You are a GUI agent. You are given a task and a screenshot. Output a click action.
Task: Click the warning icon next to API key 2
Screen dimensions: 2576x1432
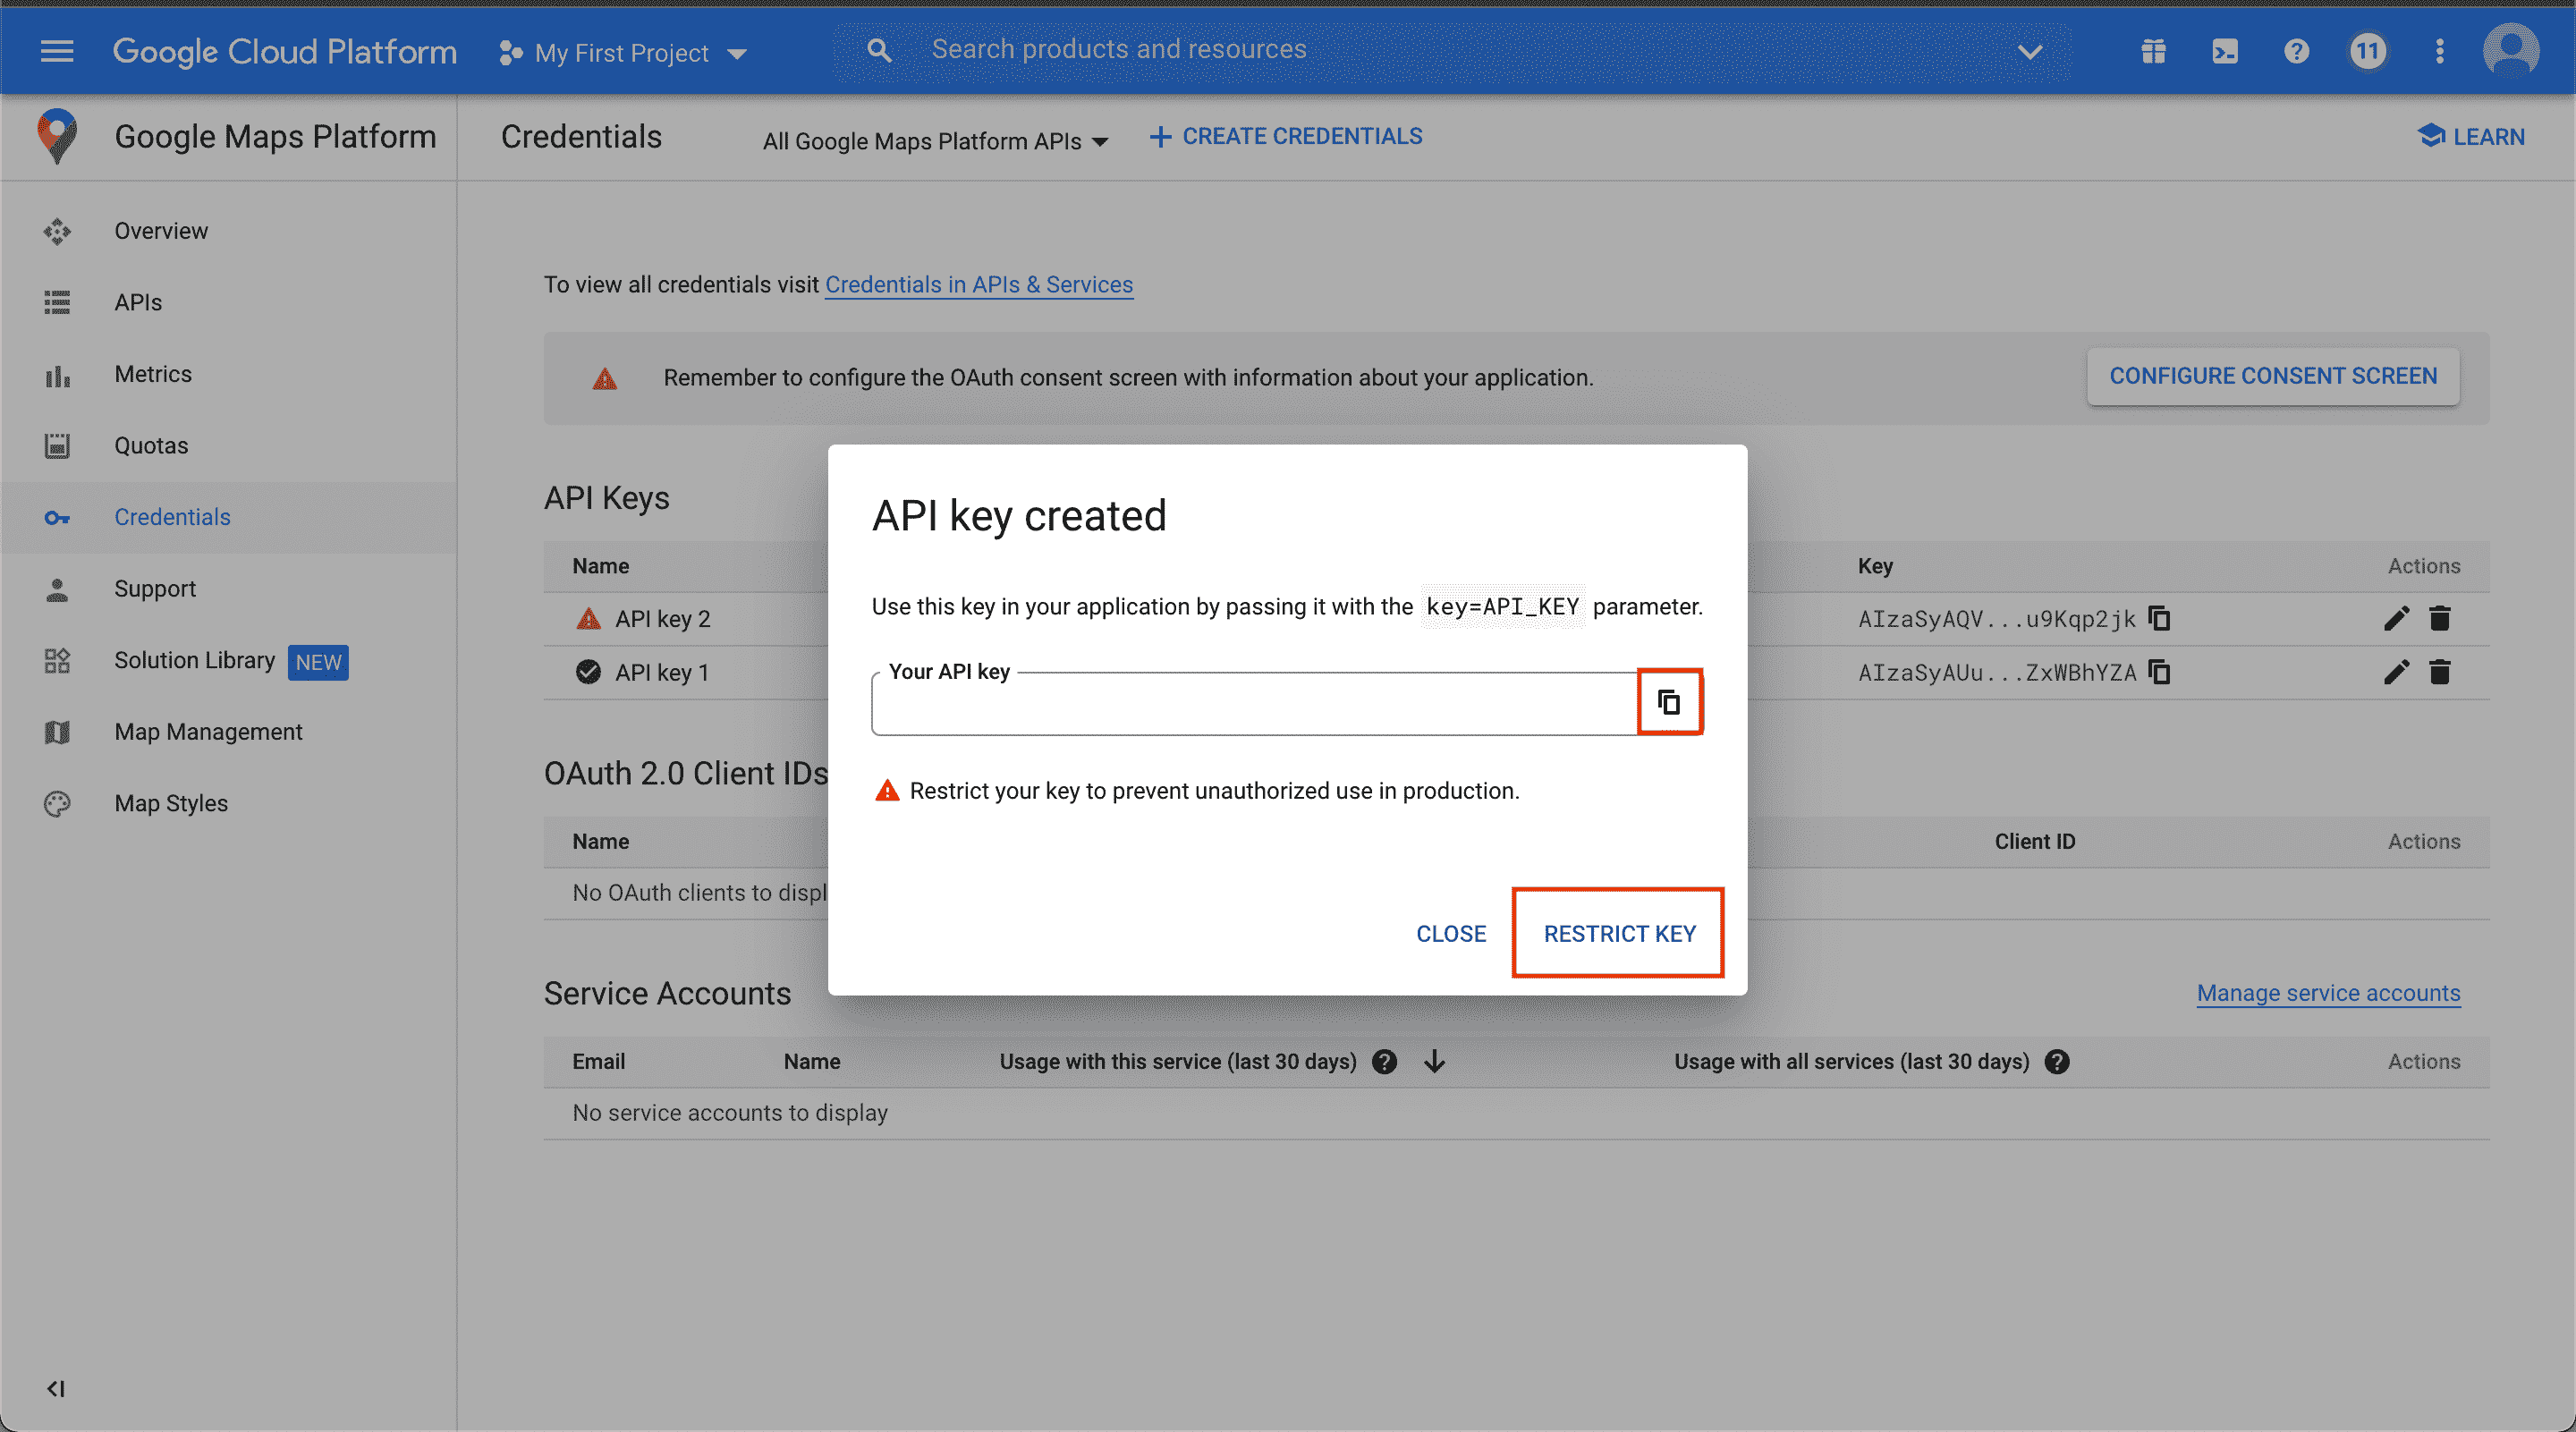pos(589,619)
